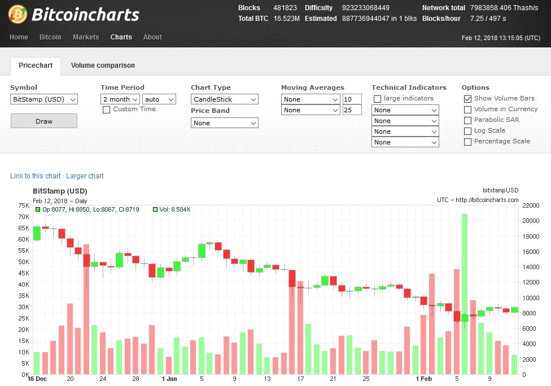Click the Vol: 8.584K legend text

pyautogui.click(x=175, y=209)
